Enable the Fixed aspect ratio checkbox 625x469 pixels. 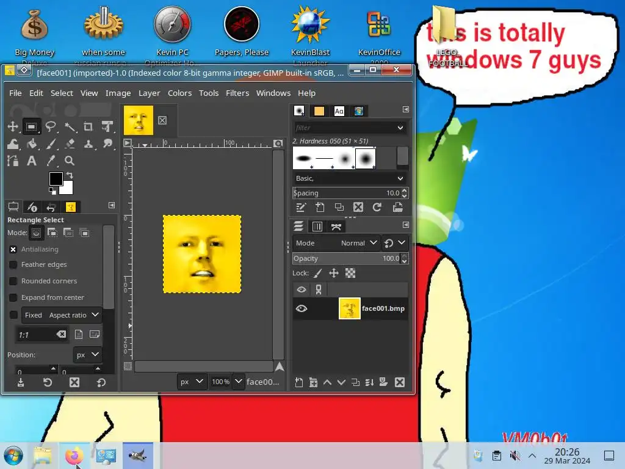13,315
